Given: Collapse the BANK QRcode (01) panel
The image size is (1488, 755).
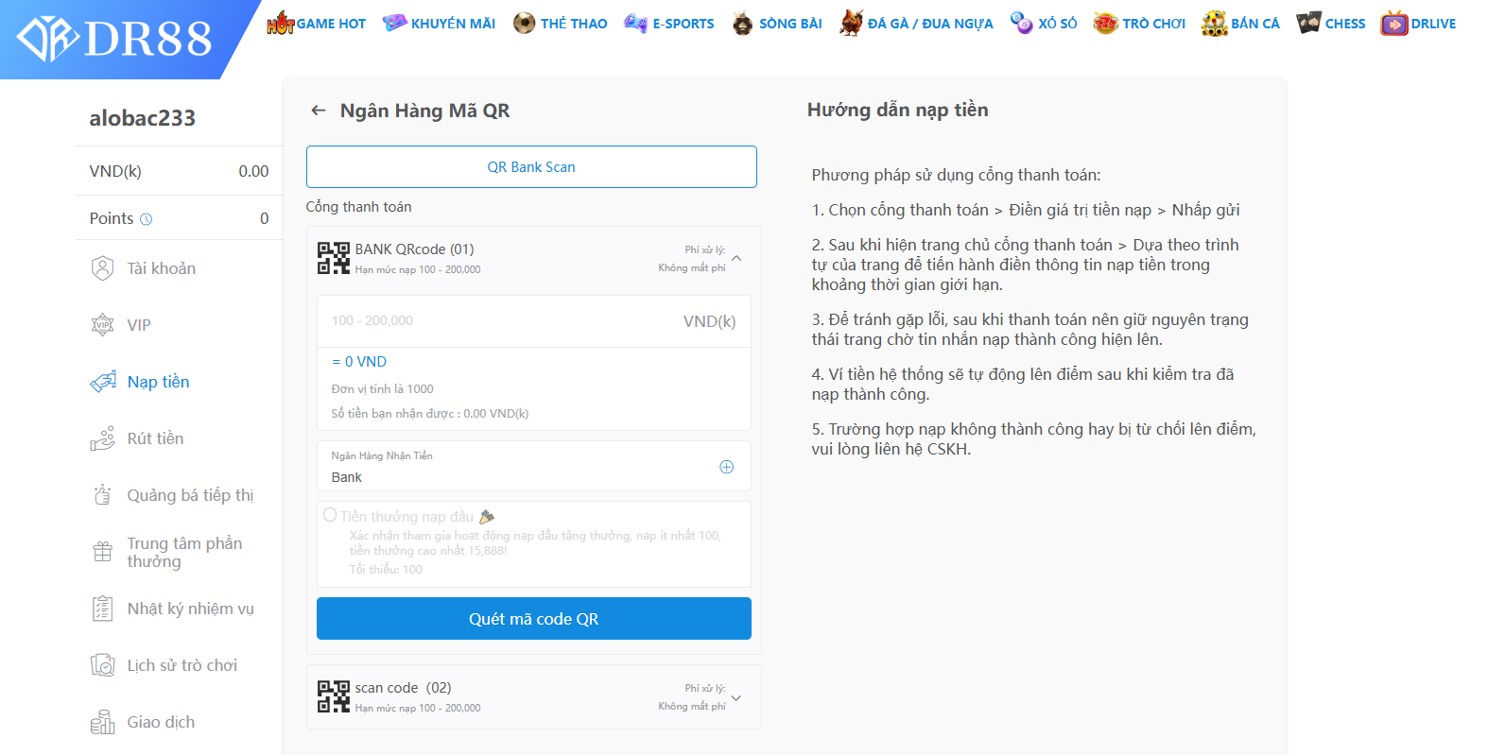Looking at the screenshot, I should (x=736, y=258).
